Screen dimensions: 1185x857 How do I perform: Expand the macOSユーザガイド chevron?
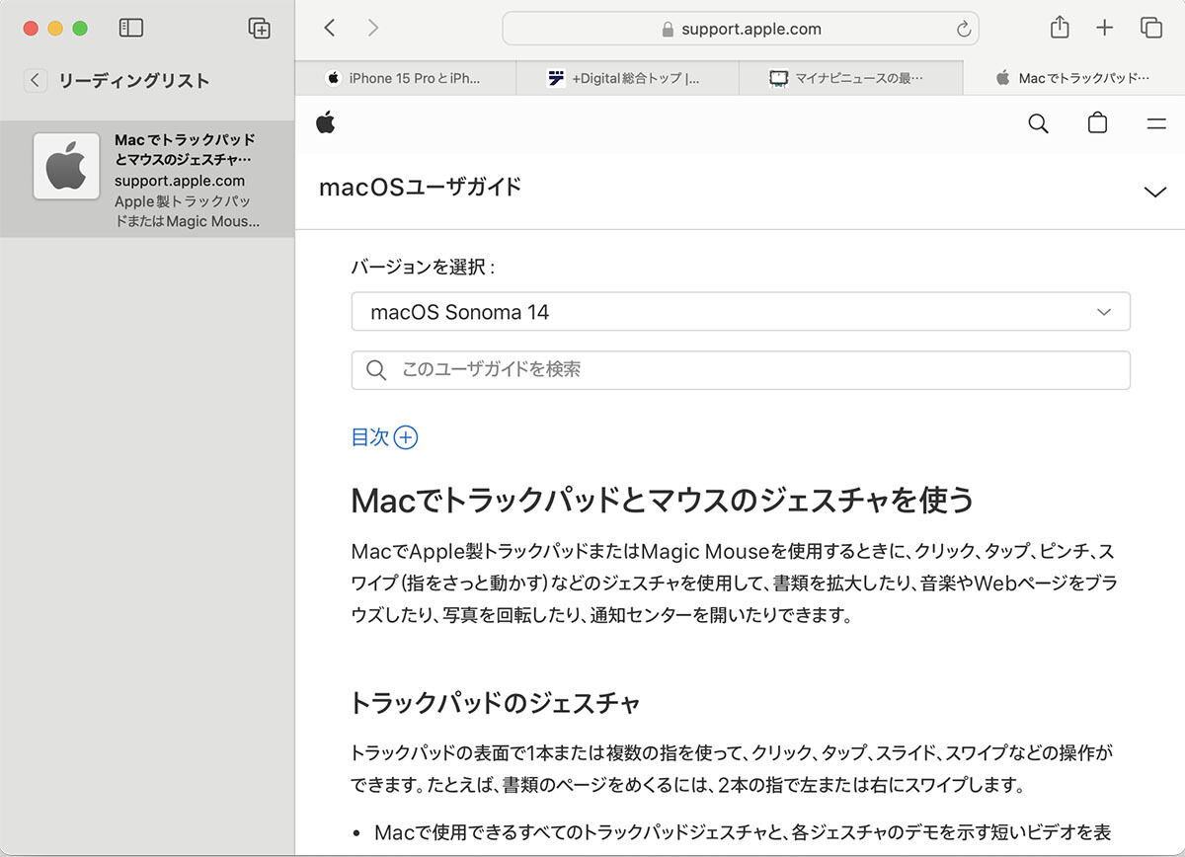tap(1154, 192)
